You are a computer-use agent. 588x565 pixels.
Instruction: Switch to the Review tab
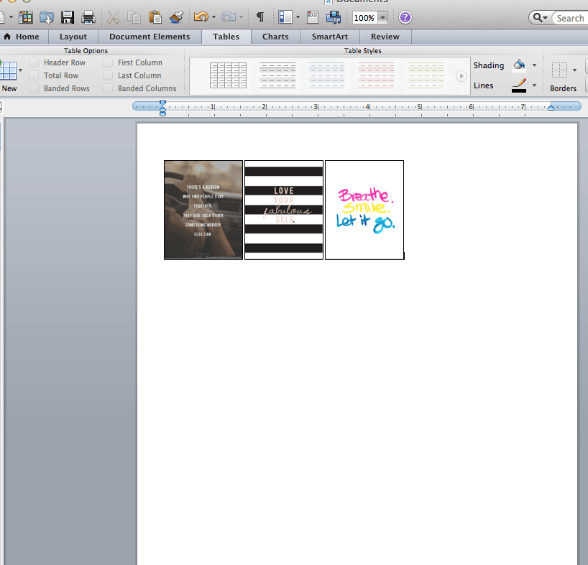click(x=385, y=37)
